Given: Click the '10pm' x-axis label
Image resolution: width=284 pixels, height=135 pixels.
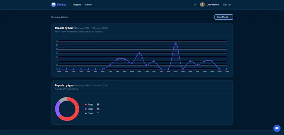Looking at the screenshot, I should pos(219,72).
